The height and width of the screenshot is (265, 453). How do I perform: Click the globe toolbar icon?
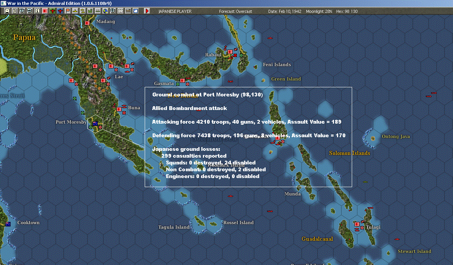click(105, 11)
